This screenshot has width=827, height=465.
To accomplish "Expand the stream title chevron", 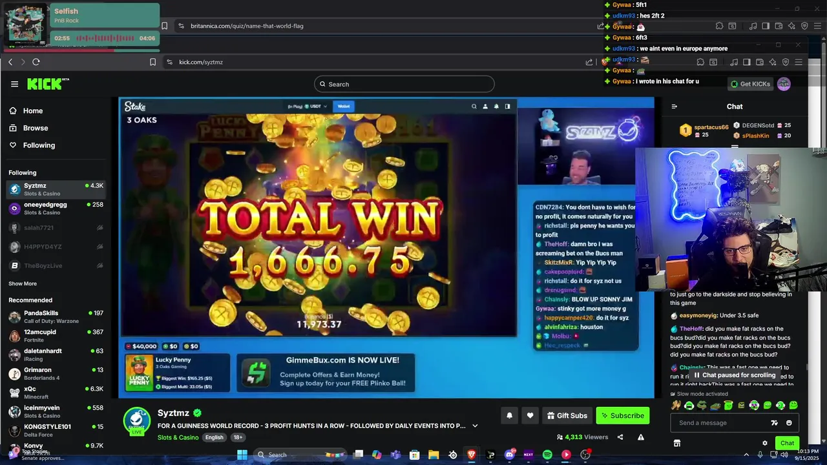I will click(x=475, y=426).
